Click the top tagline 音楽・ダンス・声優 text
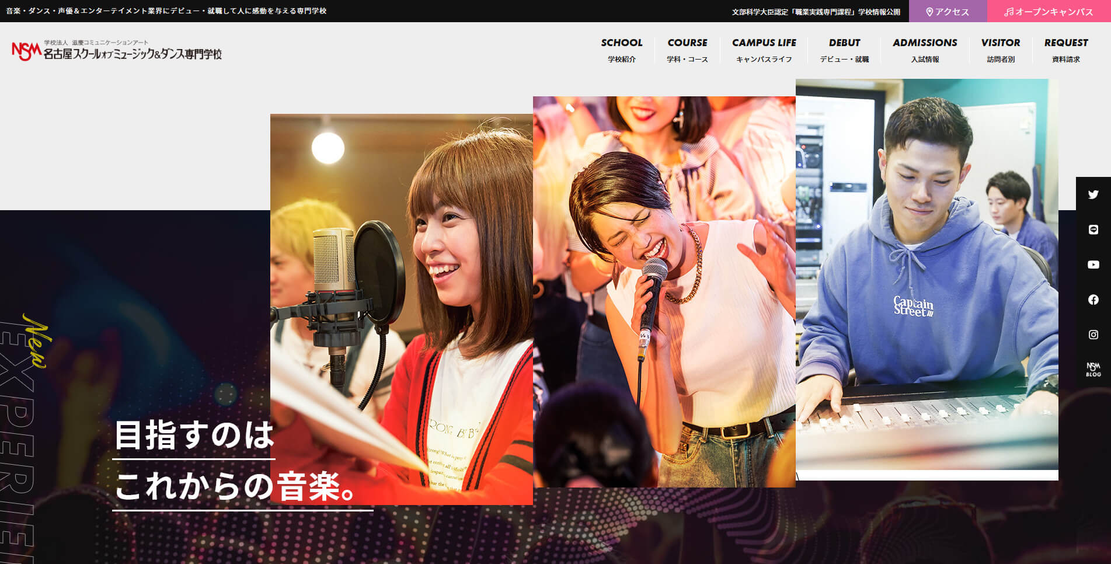The image size is (1111, 564). (166, 11)
